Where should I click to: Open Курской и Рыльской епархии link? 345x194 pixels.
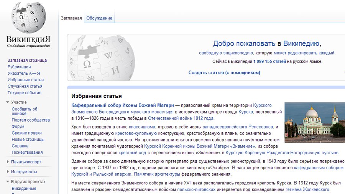(x=102, y=174)
